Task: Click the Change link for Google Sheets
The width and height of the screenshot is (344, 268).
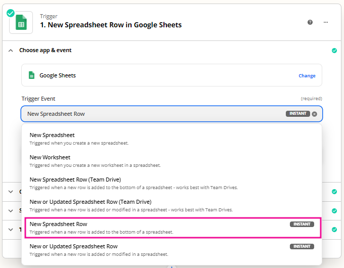Action: point(307,76)
